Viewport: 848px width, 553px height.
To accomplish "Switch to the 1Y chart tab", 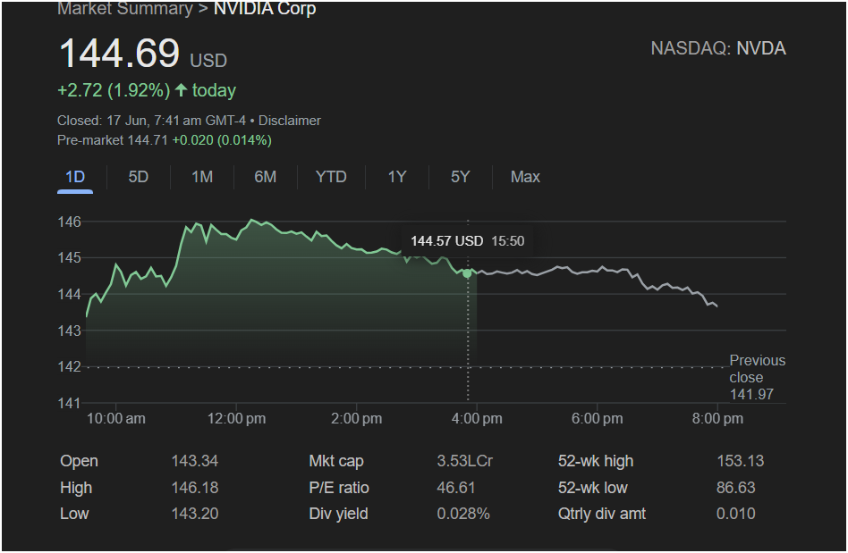I will (397, 177).
